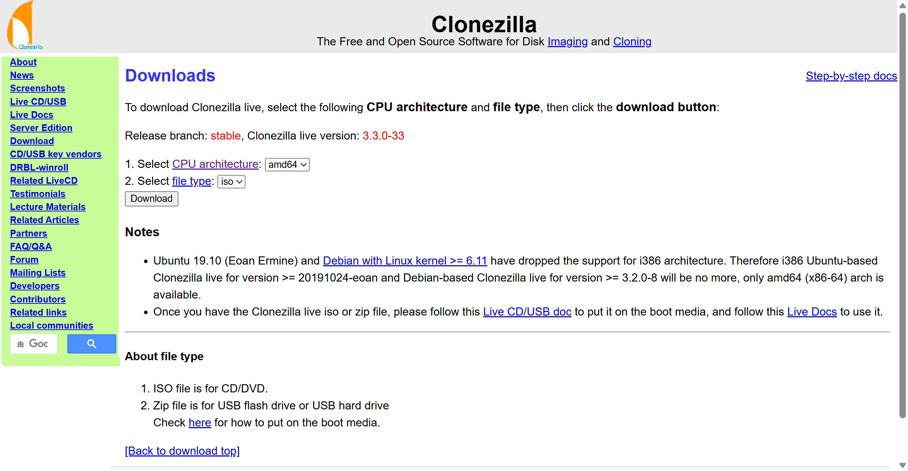Follow the Imaging link in header

(567, 41)
